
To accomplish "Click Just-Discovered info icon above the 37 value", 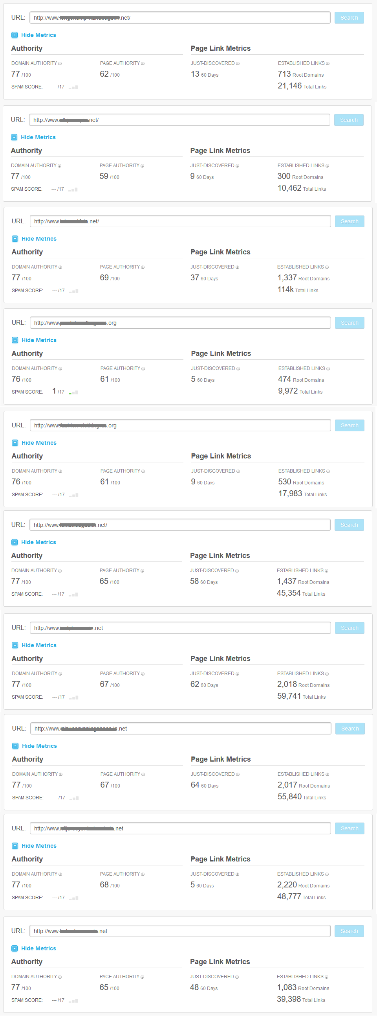I will click(x=238, y=267).
